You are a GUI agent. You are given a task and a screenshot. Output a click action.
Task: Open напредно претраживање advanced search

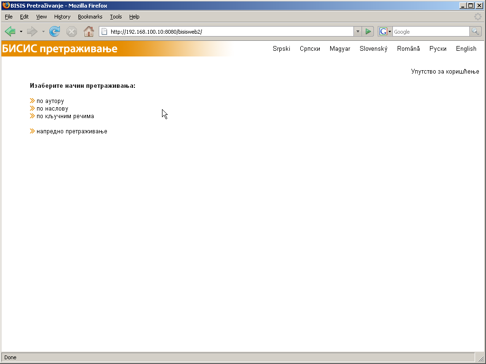click(x=72, y=131)
